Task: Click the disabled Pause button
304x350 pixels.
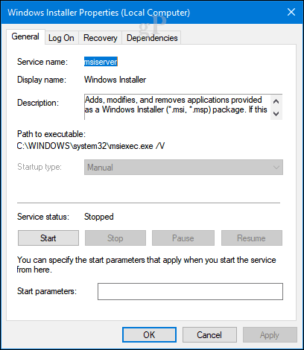Action: [x=183, y=238]
